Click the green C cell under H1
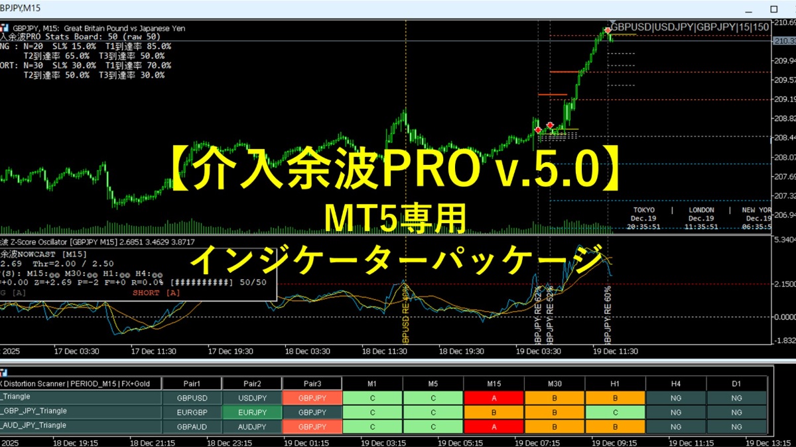Screen dimensions: 796x447 tap(615, 412)
